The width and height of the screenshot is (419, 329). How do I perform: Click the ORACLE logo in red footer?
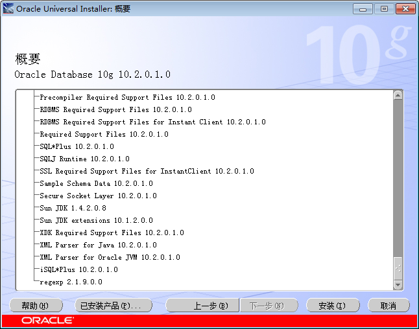[x=47, y=320]
